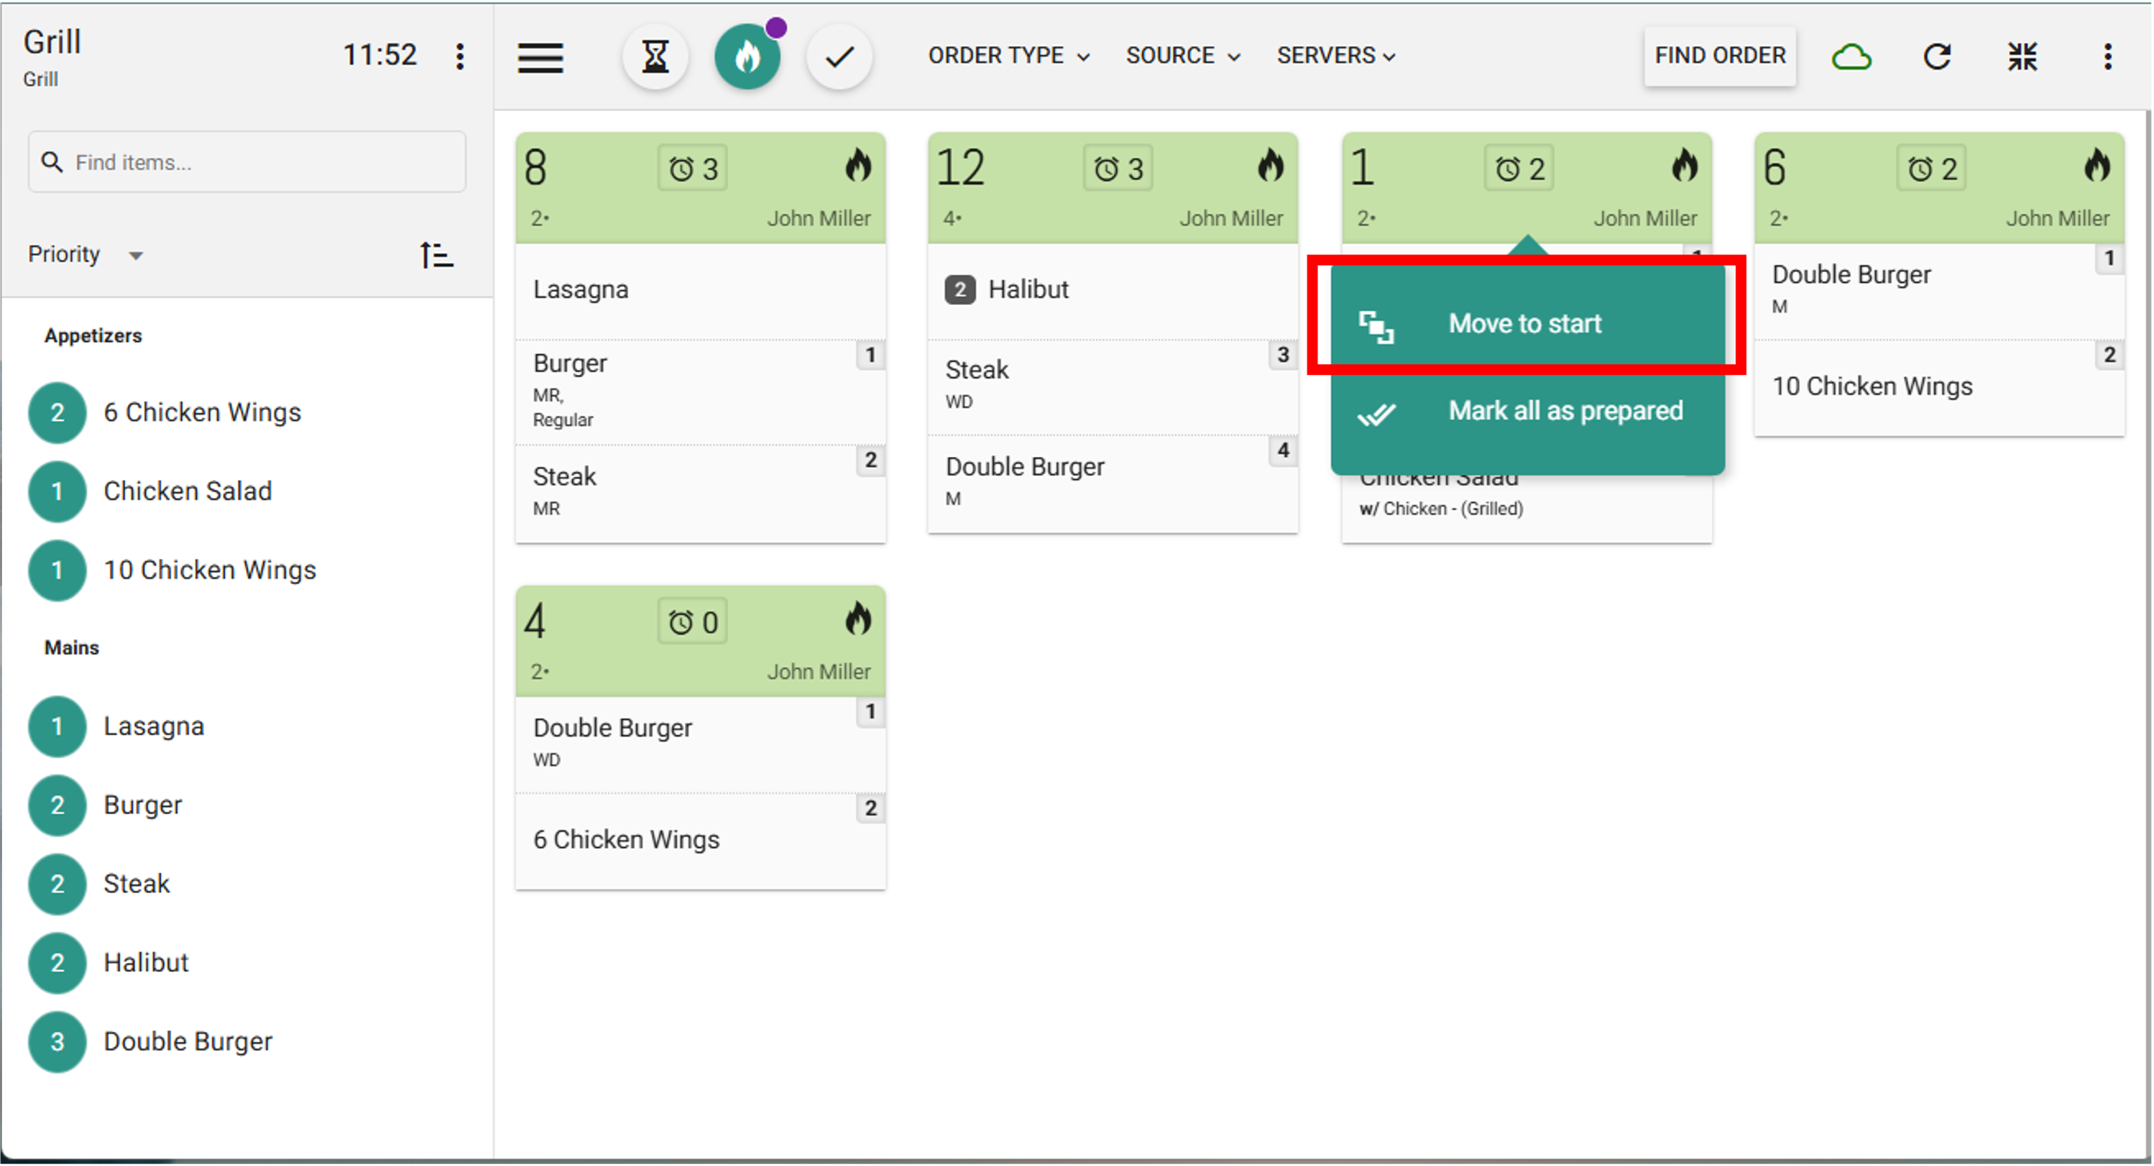
Task: Expand the ORDER TYPE dropdown
Action: tap(1008, 56)
